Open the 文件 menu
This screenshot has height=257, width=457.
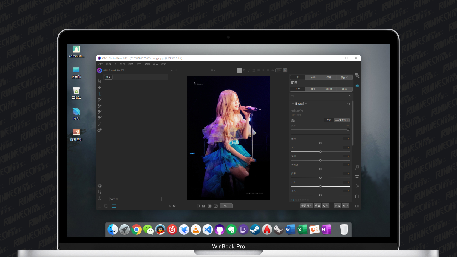coord(100,64)
